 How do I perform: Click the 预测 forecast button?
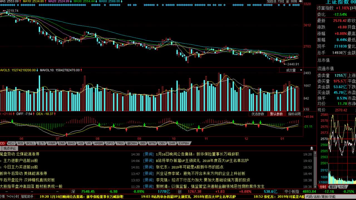pyautogui.click(x=294, y=1)
